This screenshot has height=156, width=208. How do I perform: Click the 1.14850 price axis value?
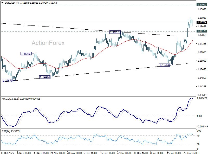tap(202, 78)
